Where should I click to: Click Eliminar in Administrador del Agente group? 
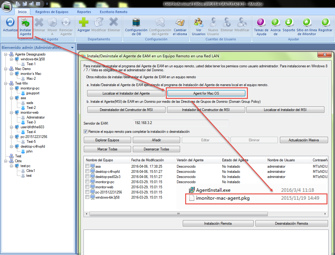click(x=39, y=25)
